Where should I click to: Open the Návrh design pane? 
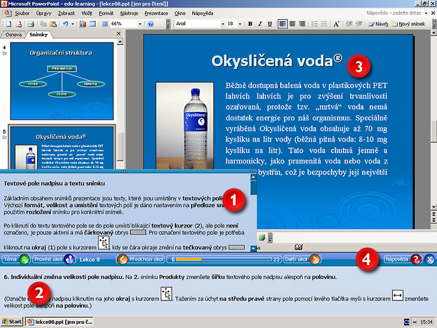378,24
